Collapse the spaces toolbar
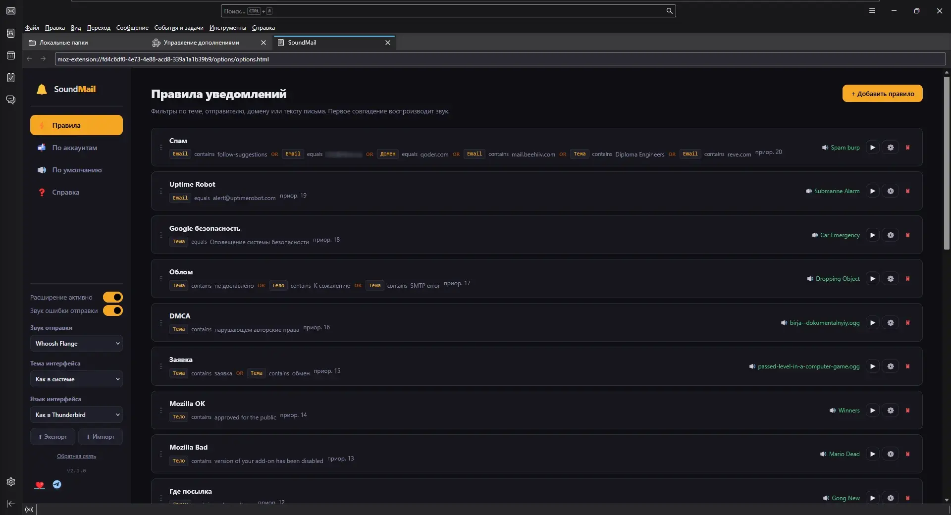Viewport: 951px width, 515px height. [x=11, y=504]
